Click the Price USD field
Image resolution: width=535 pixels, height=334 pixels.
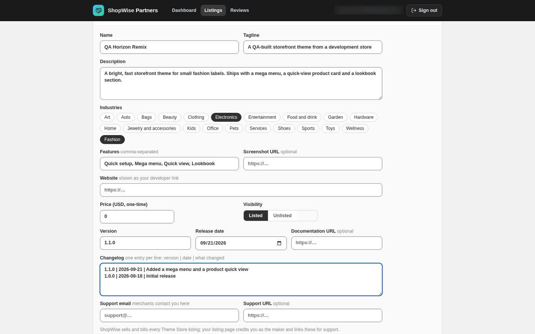[137, 217]
